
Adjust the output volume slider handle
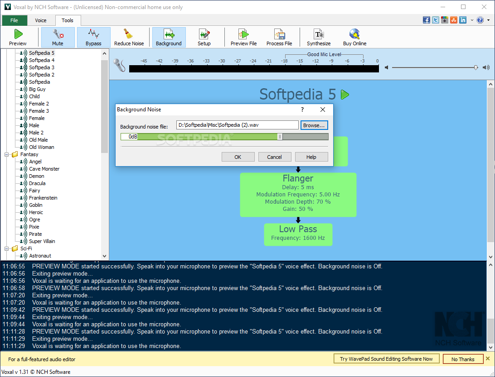click(476, 67)
